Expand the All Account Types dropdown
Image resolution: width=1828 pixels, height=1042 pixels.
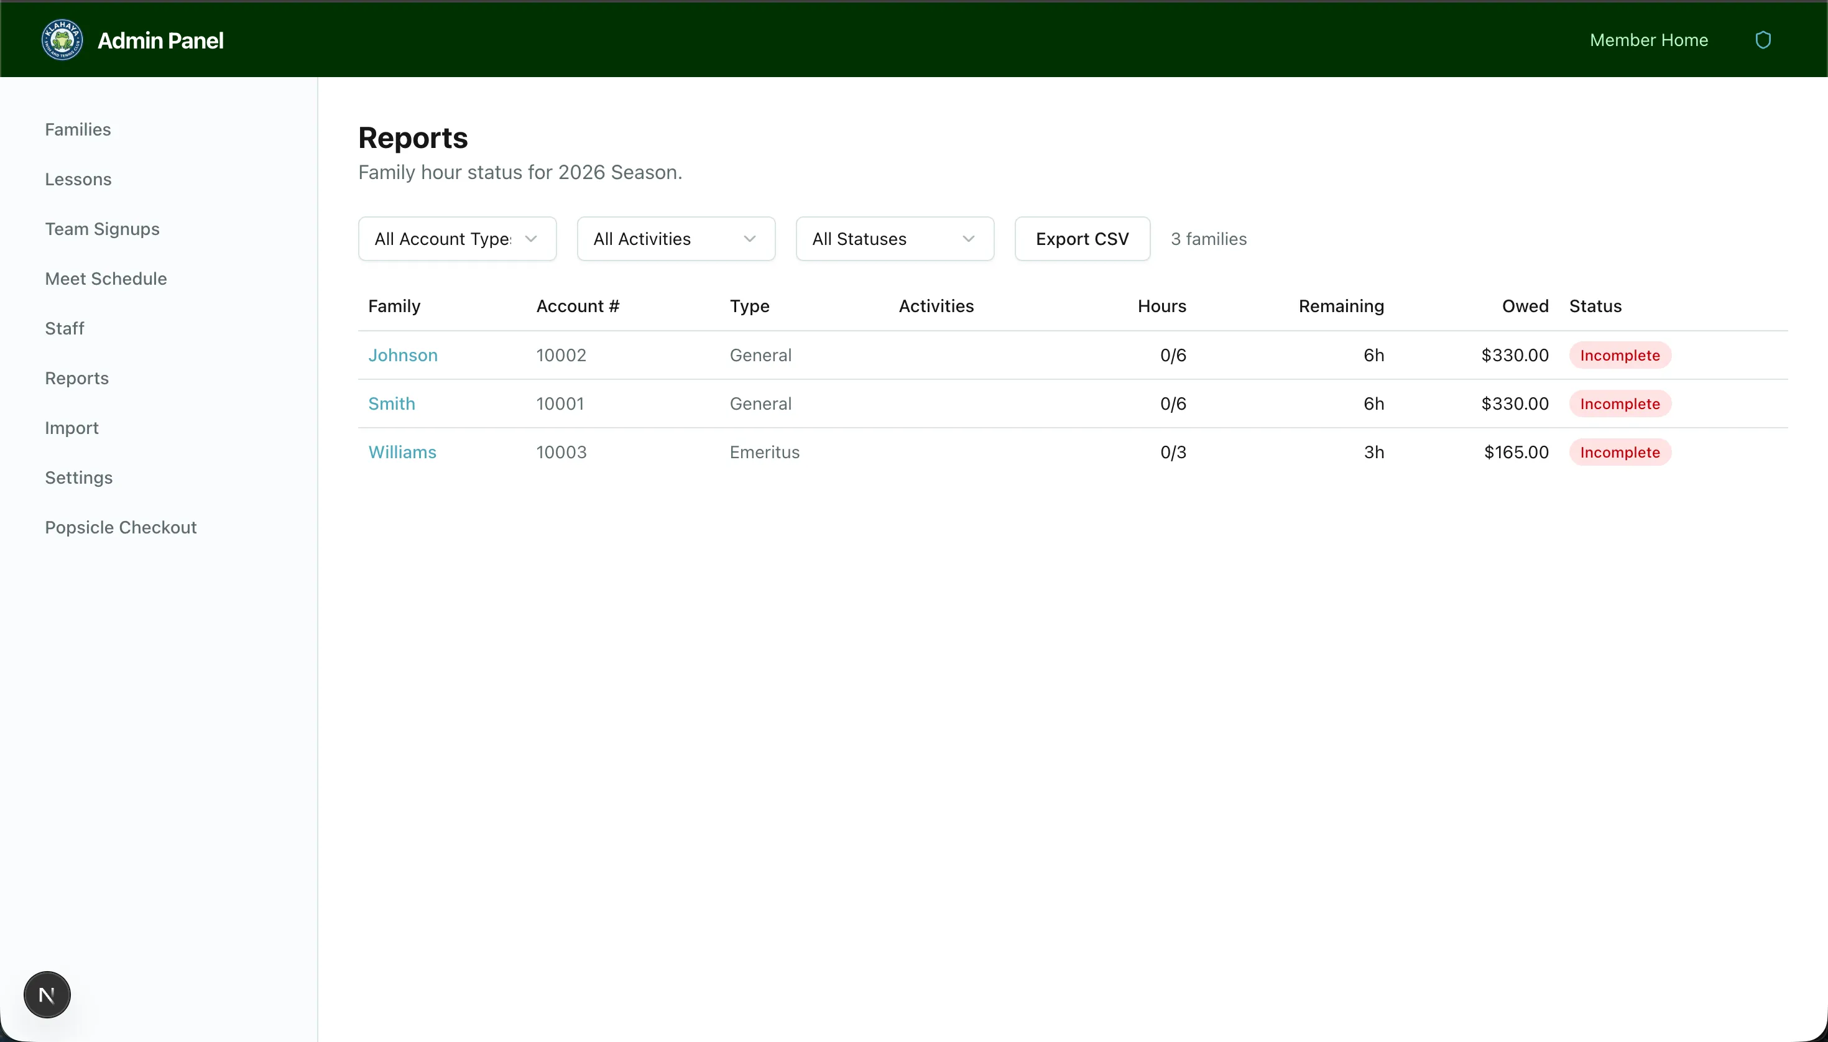pos(456,239)
